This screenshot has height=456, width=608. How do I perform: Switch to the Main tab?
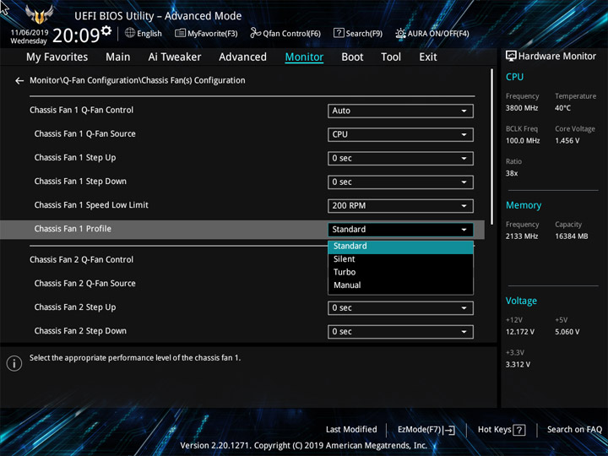[118, 57]
